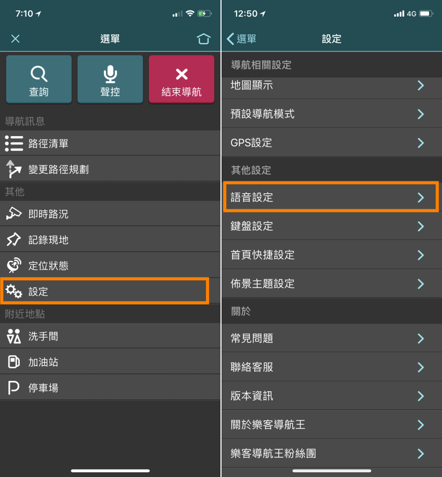Open 設定 via the gears icon

(14, 291)
